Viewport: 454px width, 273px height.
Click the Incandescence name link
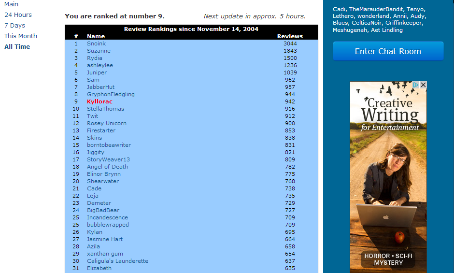click(107, 217)
